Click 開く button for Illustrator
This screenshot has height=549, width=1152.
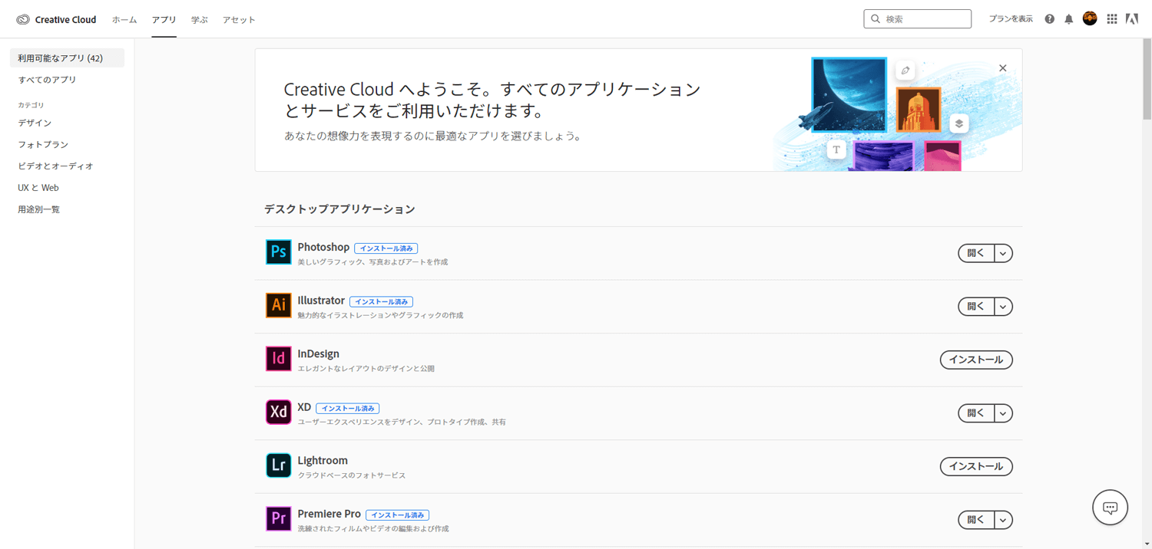click(976, 307)
